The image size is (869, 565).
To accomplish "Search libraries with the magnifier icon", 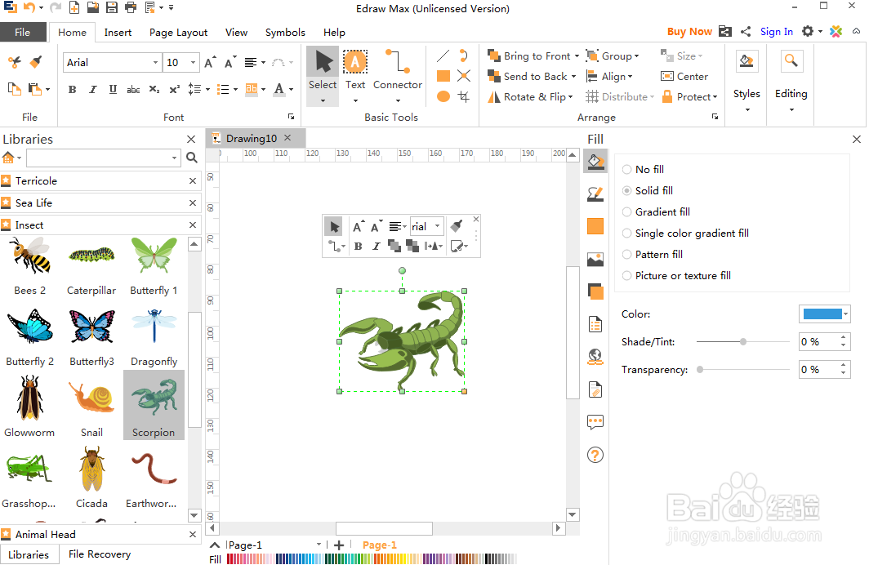I will [x=192, y=158].
